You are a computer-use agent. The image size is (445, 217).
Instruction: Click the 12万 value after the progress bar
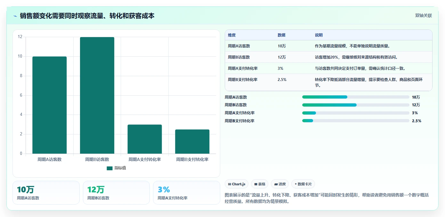click(416, 105)
